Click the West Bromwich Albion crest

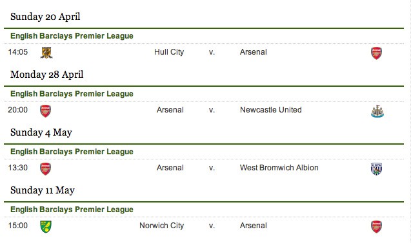(x=376, y=169)
